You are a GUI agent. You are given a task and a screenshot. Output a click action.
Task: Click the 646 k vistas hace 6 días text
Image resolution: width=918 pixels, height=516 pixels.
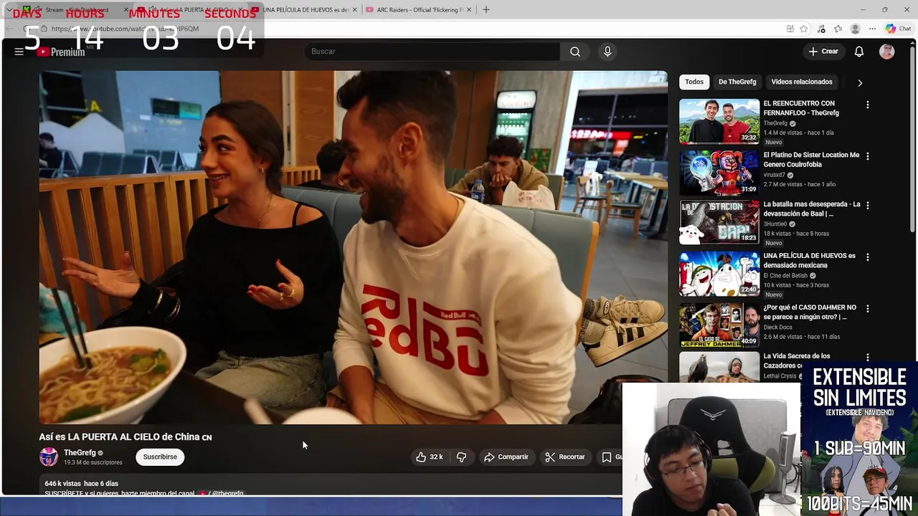pyautogui.click(x=81, y=484)
